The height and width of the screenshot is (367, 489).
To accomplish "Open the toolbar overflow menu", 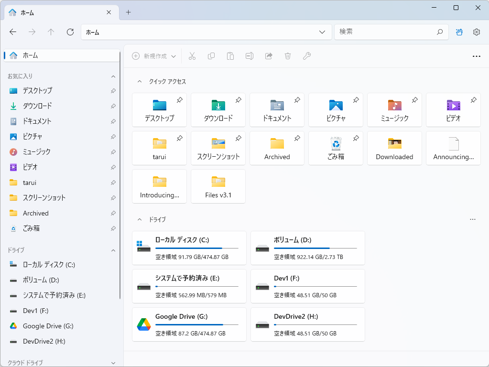I will point(476,56).
